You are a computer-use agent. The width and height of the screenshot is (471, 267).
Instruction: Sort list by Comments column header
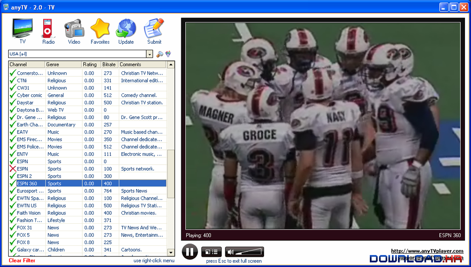(x=142, y=64)
